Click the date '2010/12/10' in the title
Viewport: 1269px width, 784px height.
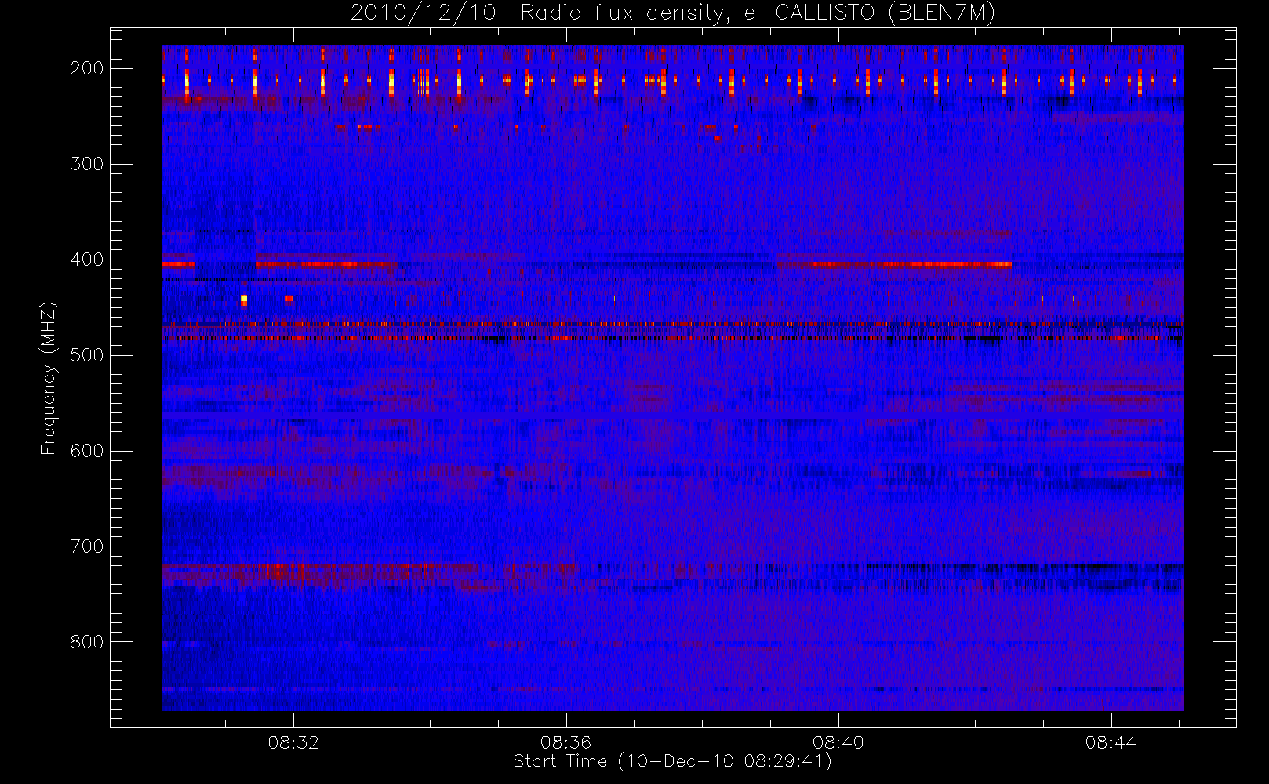coord(424,13)
